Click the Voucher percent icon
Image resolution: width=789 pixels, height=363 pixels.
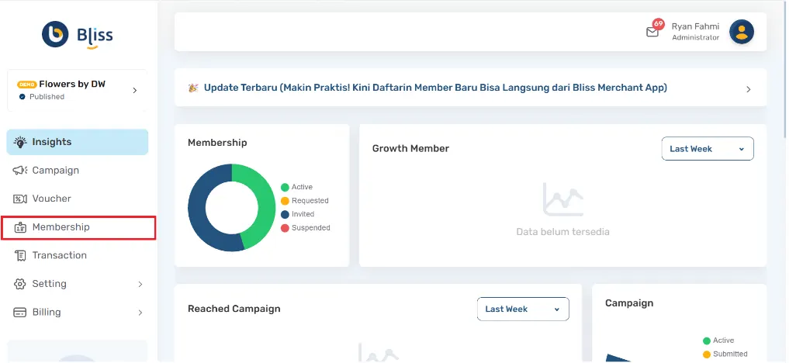coord(20,199)
